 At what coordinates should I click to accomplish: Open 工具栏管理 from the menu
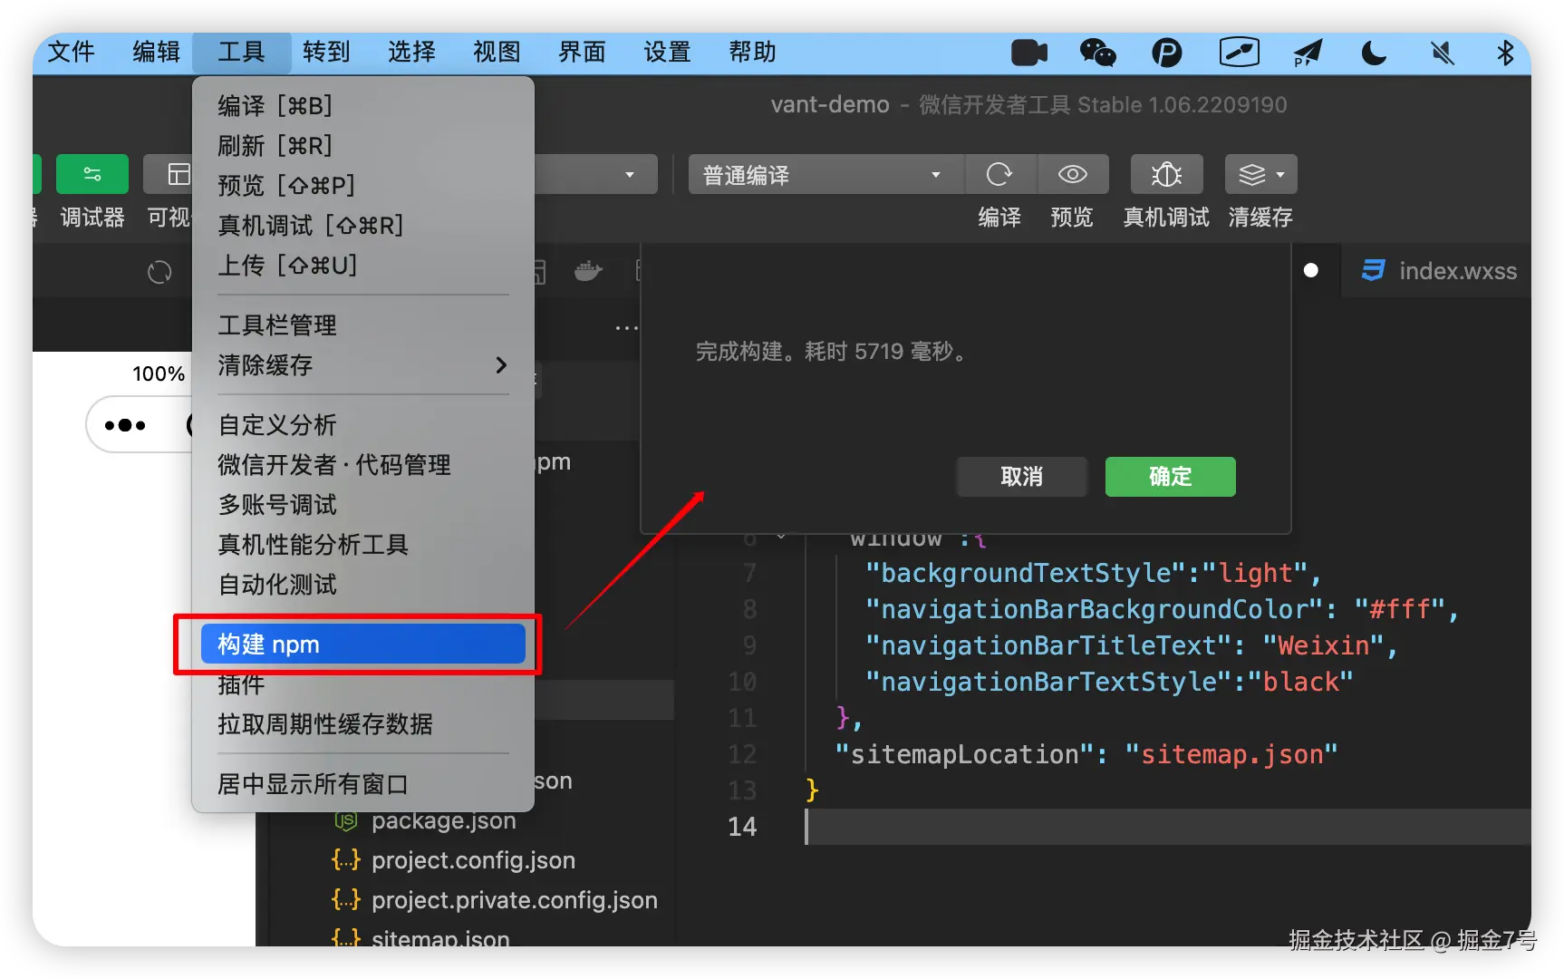tap(362, 325)
